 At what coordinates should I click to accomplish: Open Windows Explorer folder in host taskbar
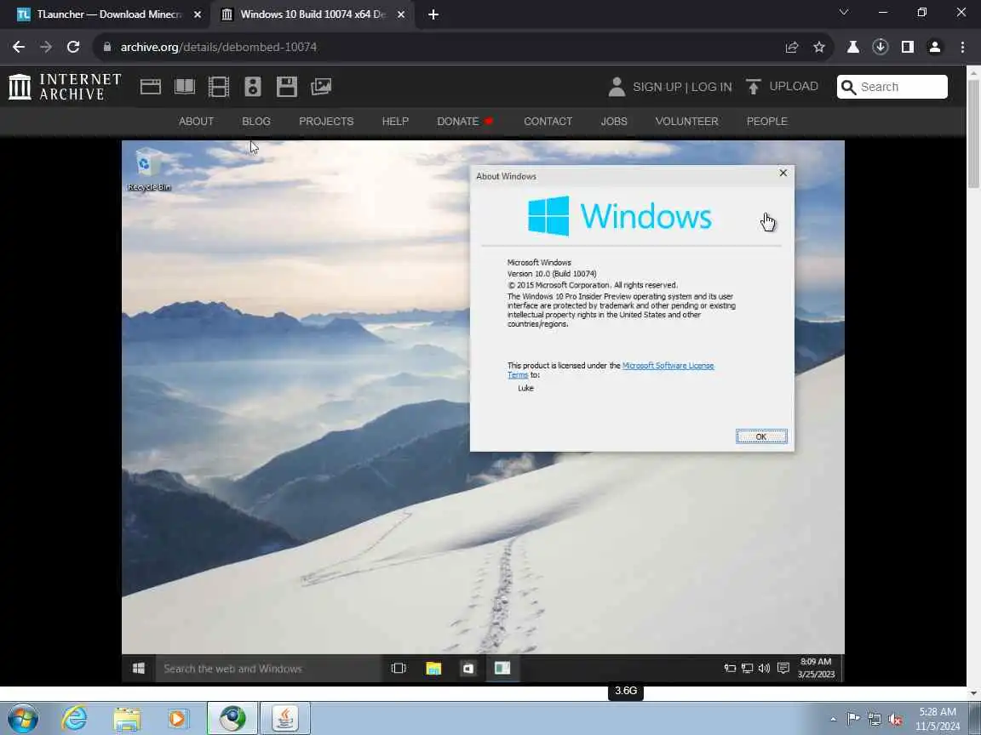click(x=127, y=718)
